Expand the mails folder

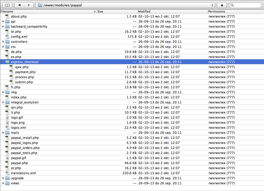[x=3, y=133]
